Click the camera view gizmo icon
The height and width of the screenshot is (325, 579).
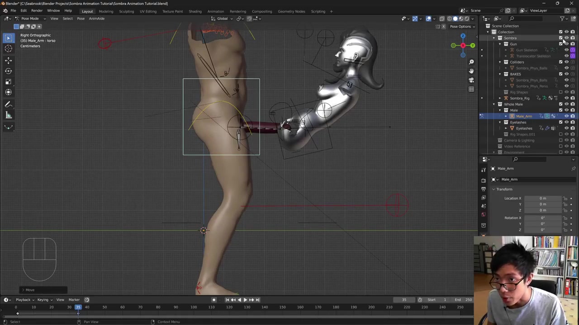(471, 80)
